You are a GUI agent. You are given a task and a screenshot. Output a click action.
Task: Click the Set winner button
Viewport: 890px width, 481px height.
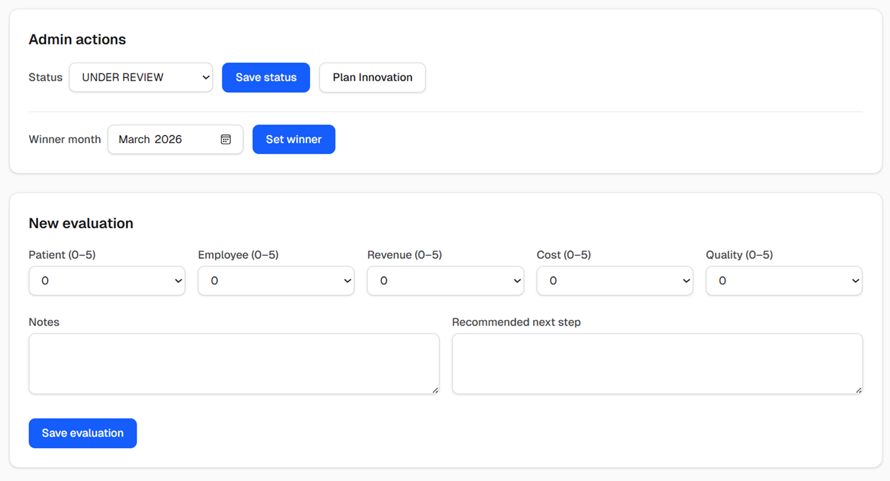pos(294,139)
